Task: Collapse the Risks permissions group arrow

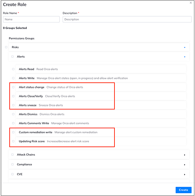Action: [x=185, y=48]
